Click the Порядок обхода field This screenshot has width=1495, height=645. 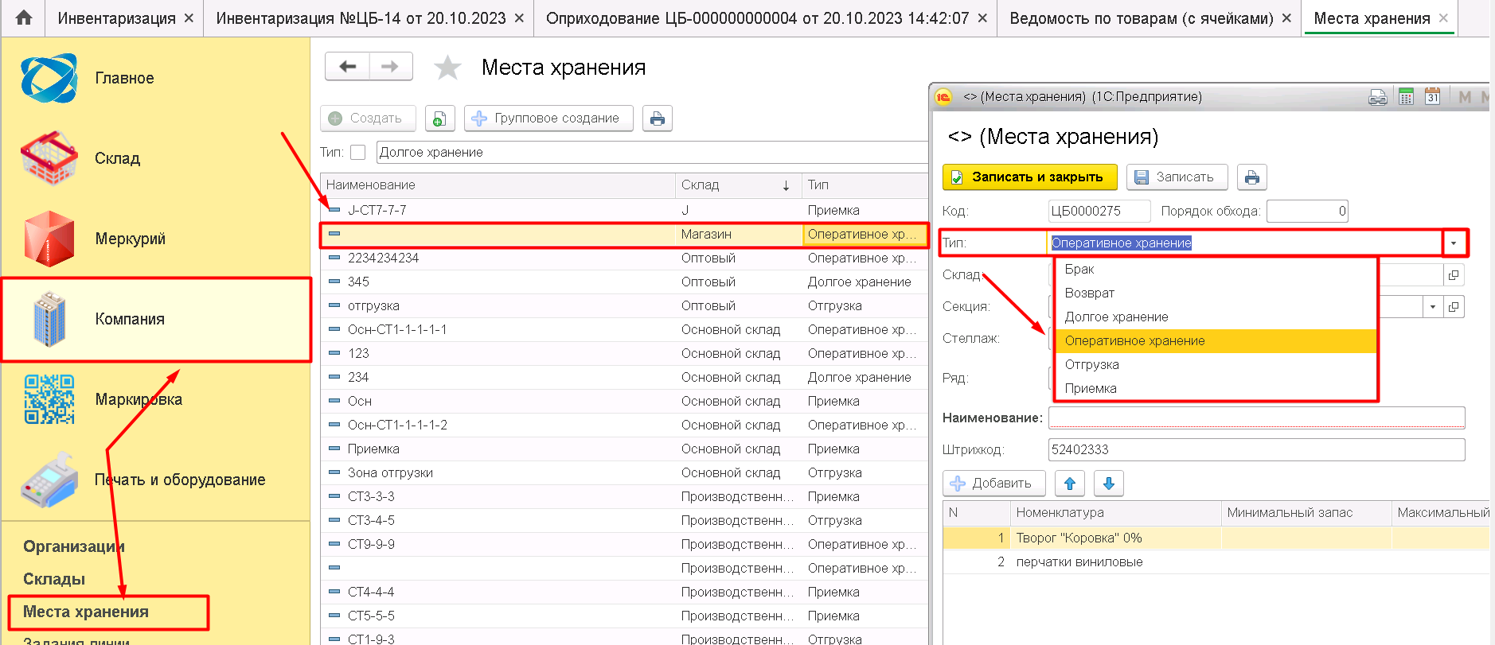click(x=1307, y=211)
